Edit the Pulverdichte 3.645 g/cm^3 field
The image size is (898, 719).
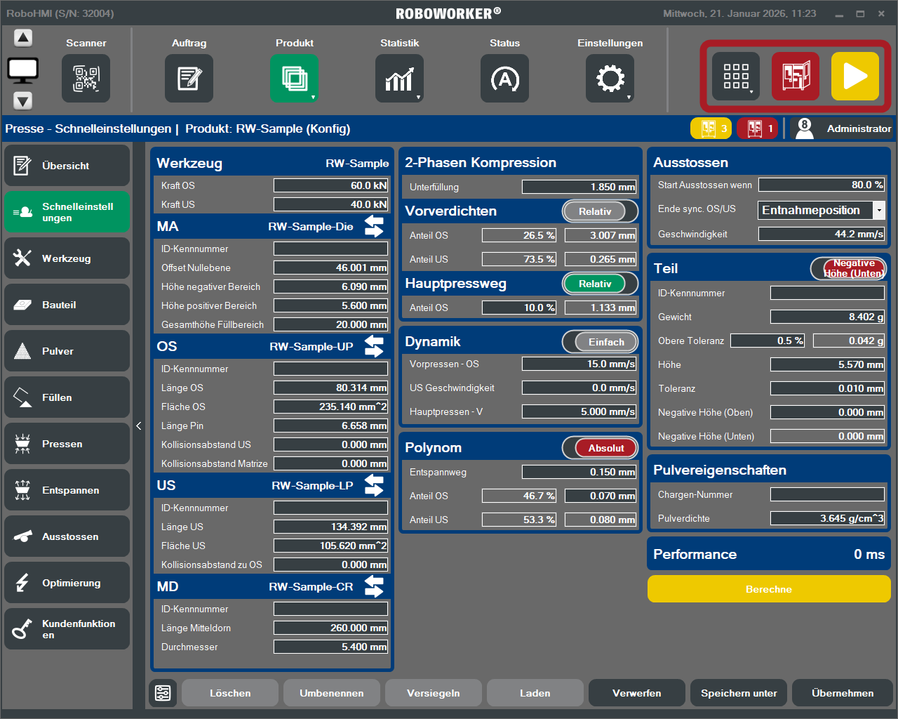pos(827,518)
